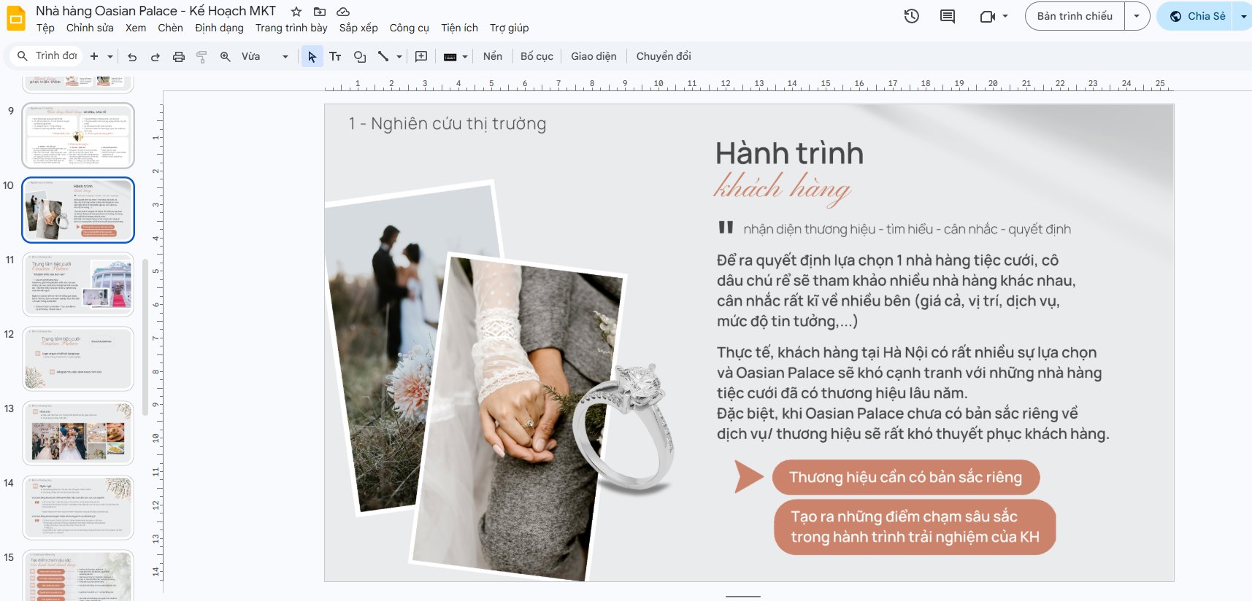Select slide 15 thumbnail
Image resolution: width=1252 pixels, height=601 pixels.
click(78, 575)
